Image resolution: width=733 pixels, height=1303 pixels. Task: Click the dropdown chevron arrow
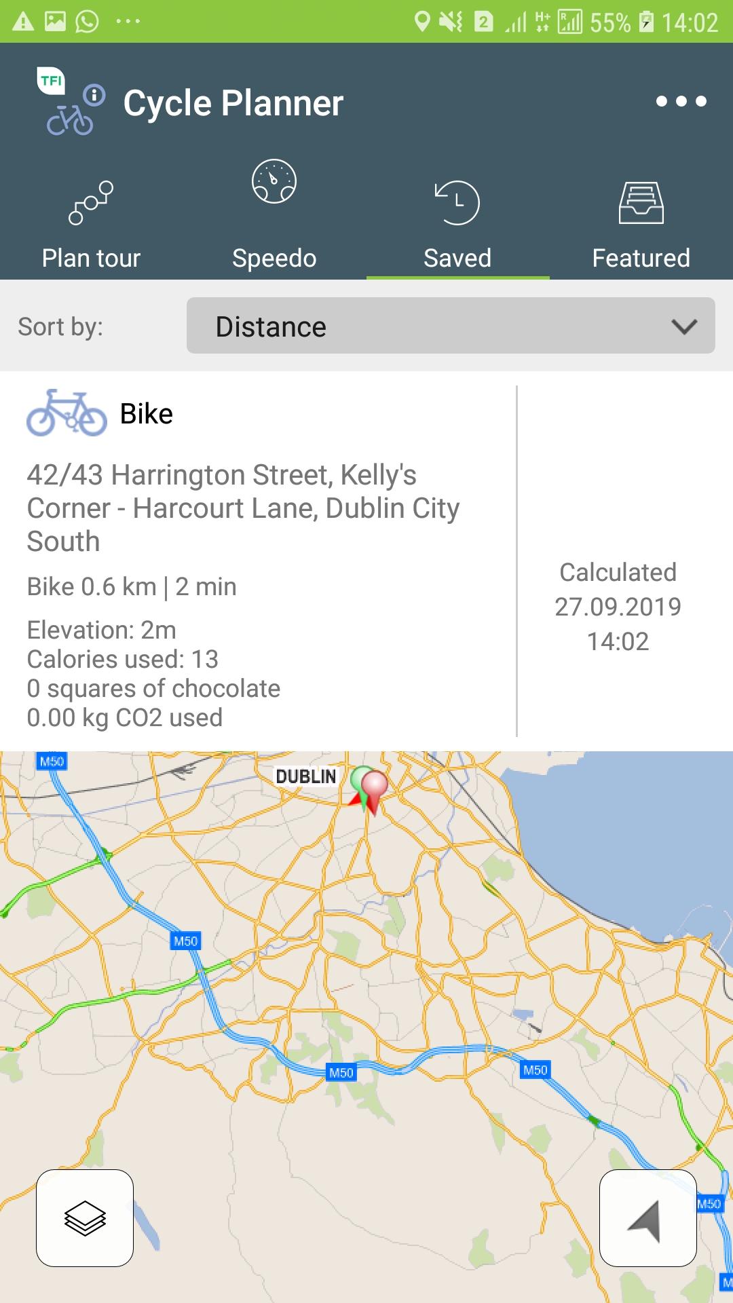pos(683,326)
